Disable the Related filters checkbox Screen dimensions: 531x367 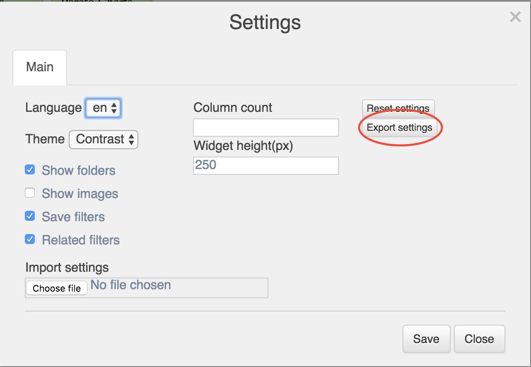point(30,239)
